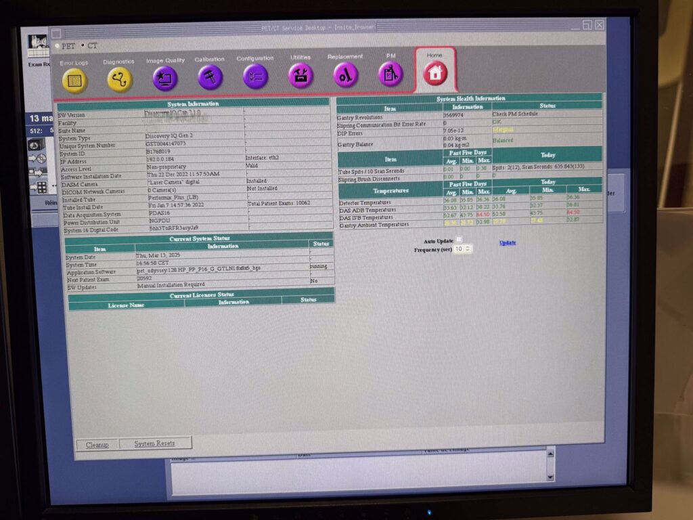Click the 'NGPDU' power distribution value
The height and width of the screenshot is (520, 693).
(x=160, y=221)
